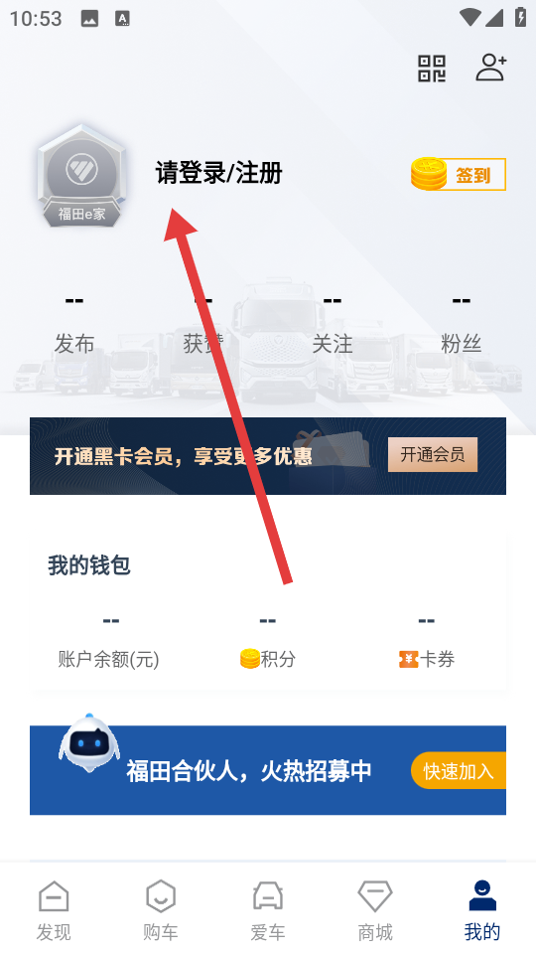Open 请登录/注册 login link
Image resolution: width=536 pixels, height=954 pixels.
tap(218, 173)
